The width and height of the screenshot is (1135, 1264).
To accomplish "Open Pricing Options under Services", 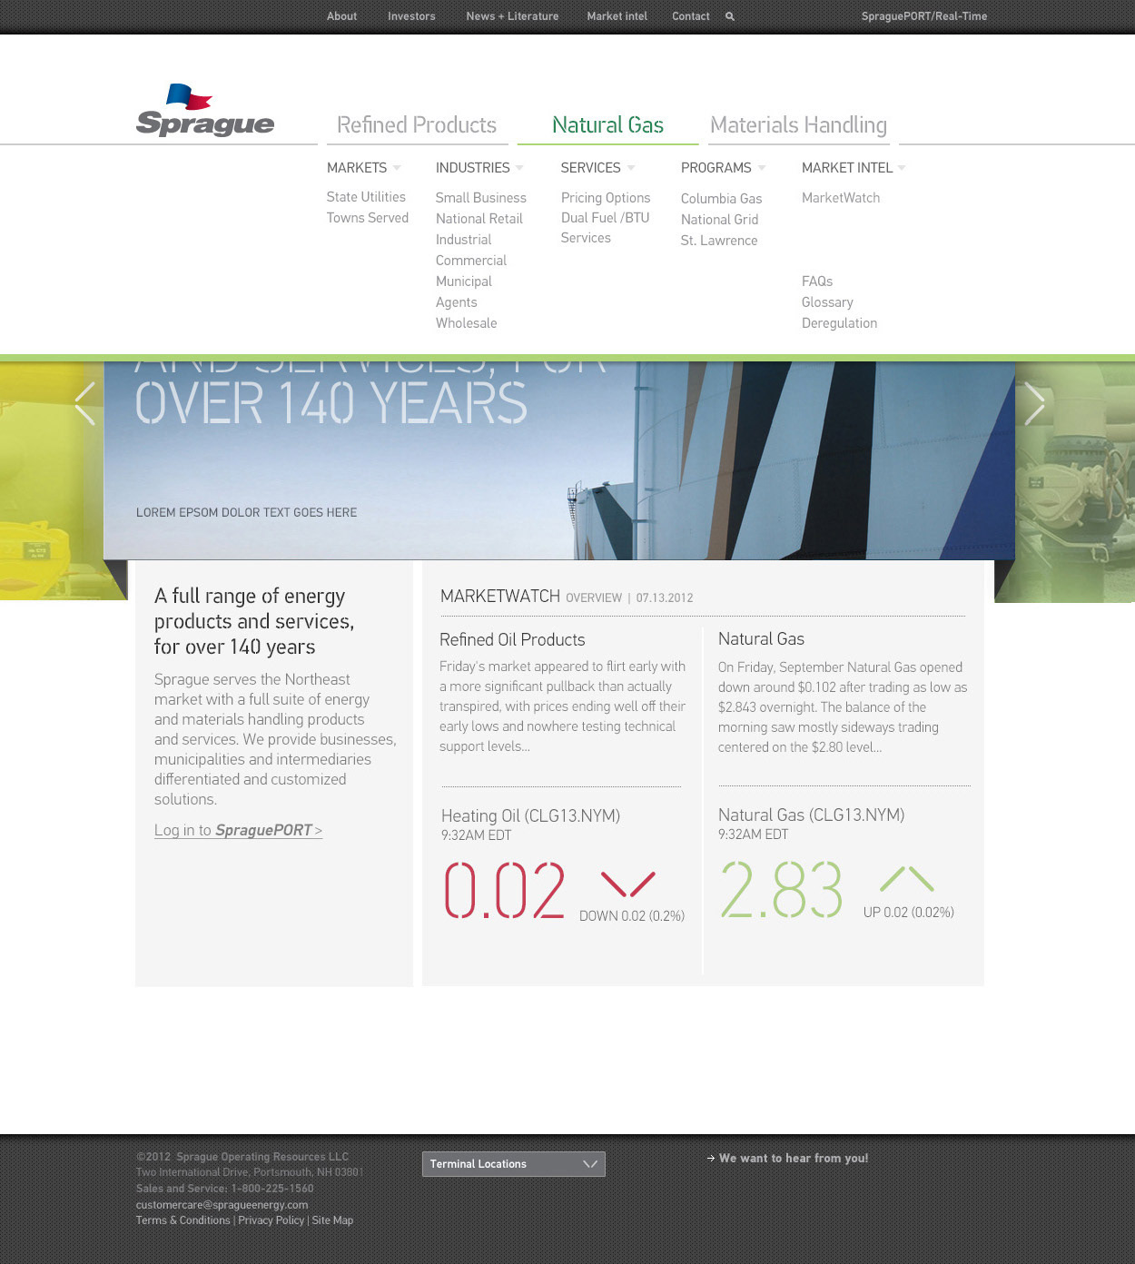I will pos(606,198).
